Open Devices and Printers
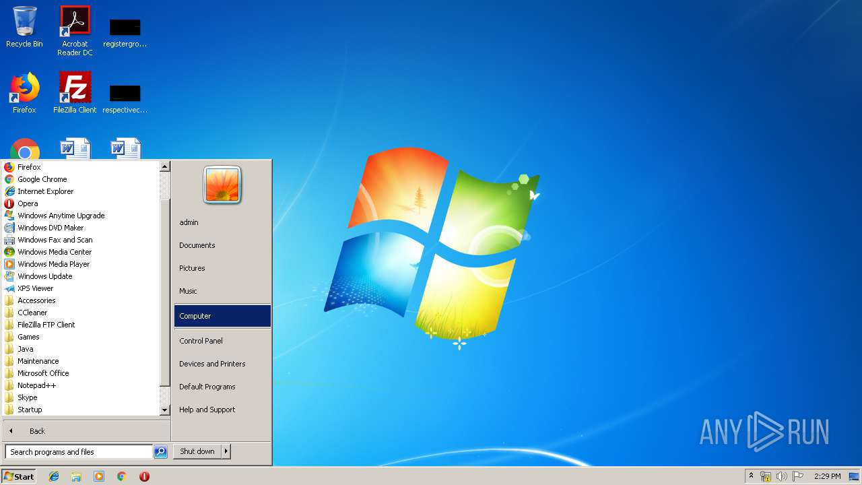 (222, 364)
